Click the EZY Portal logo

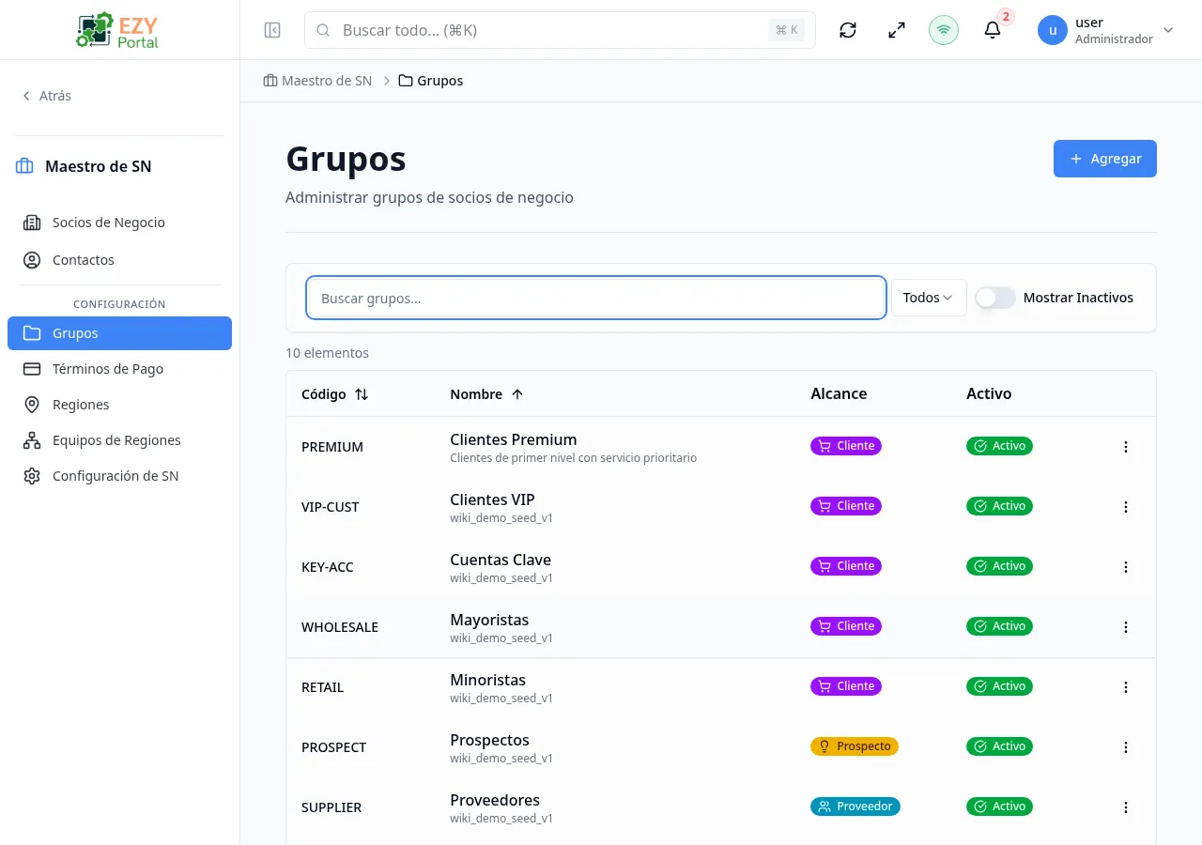118,30
